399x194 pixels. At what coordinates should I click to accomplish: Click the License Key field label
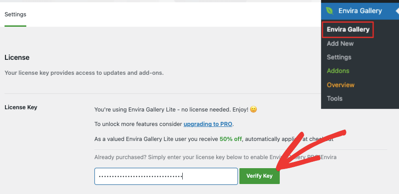[21, 107]
